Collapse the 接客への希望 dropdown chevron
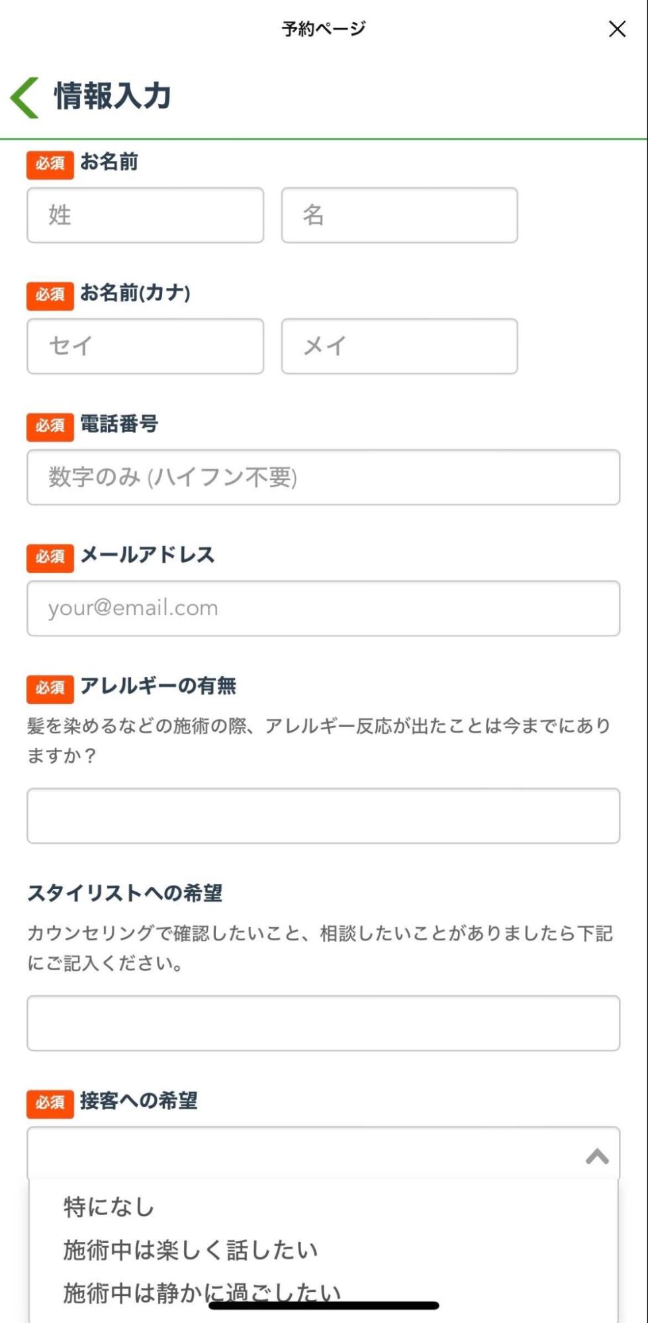Screen dimensions: 648x1323 pyautogui.click(x=597, y=1156)
